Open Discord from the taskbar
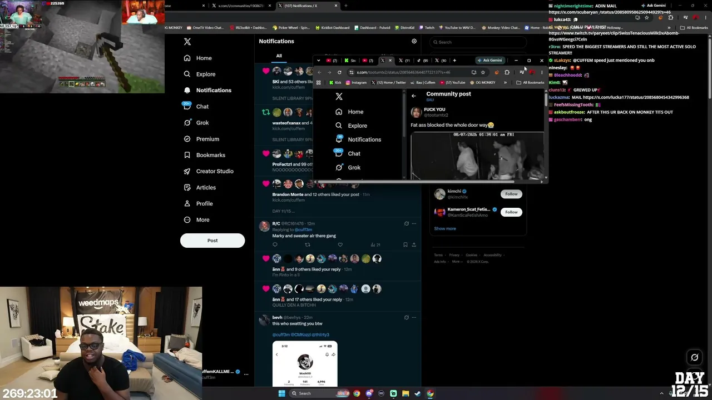712x400 pixels. 369,393
